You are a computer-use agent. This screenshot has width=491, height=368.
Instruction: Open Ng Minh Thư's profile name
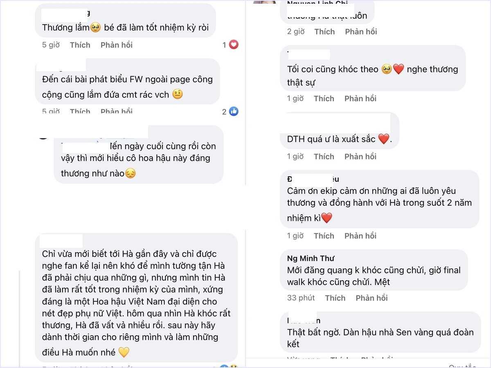(x=311, y=258)
